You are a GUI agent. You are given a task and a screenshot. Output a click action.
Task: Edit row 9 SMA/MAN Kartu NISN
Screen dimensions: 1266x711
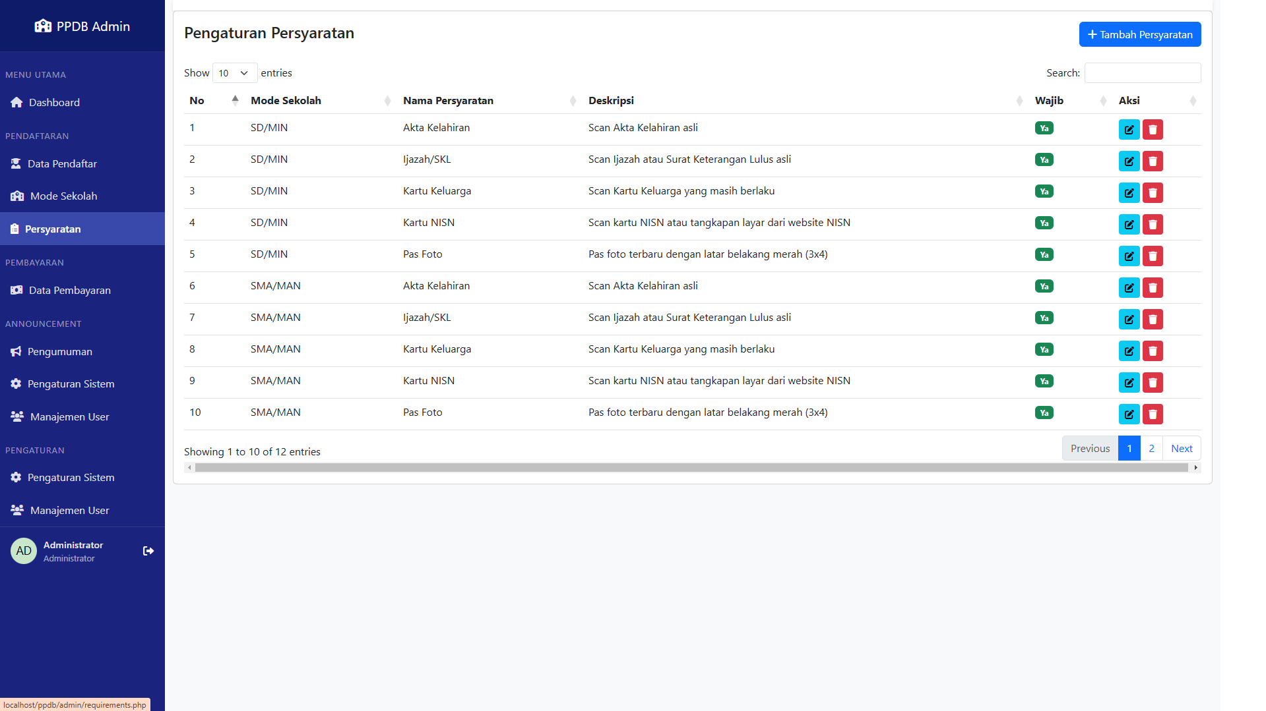(1129, 383)
